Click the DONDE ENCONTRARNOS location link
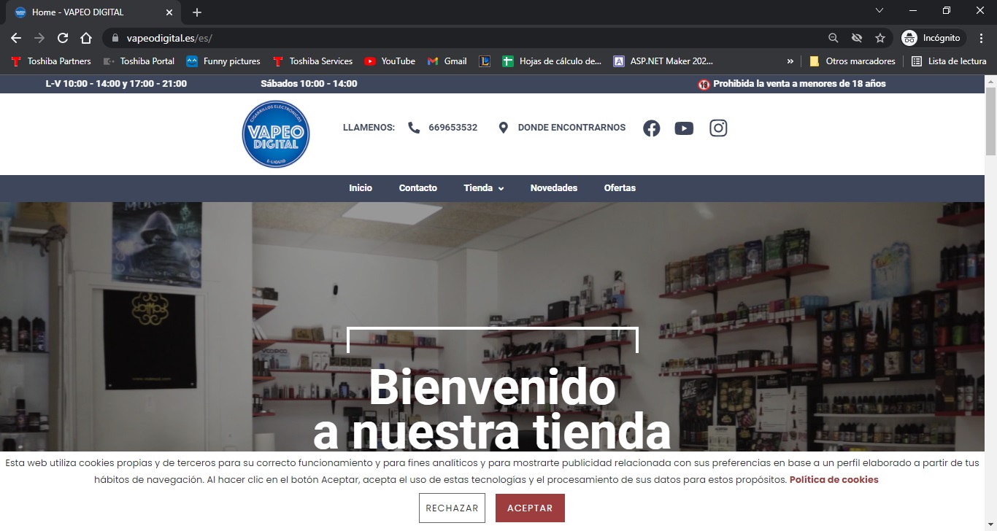This screenshot has height=531, width=997. click(571, 128)
